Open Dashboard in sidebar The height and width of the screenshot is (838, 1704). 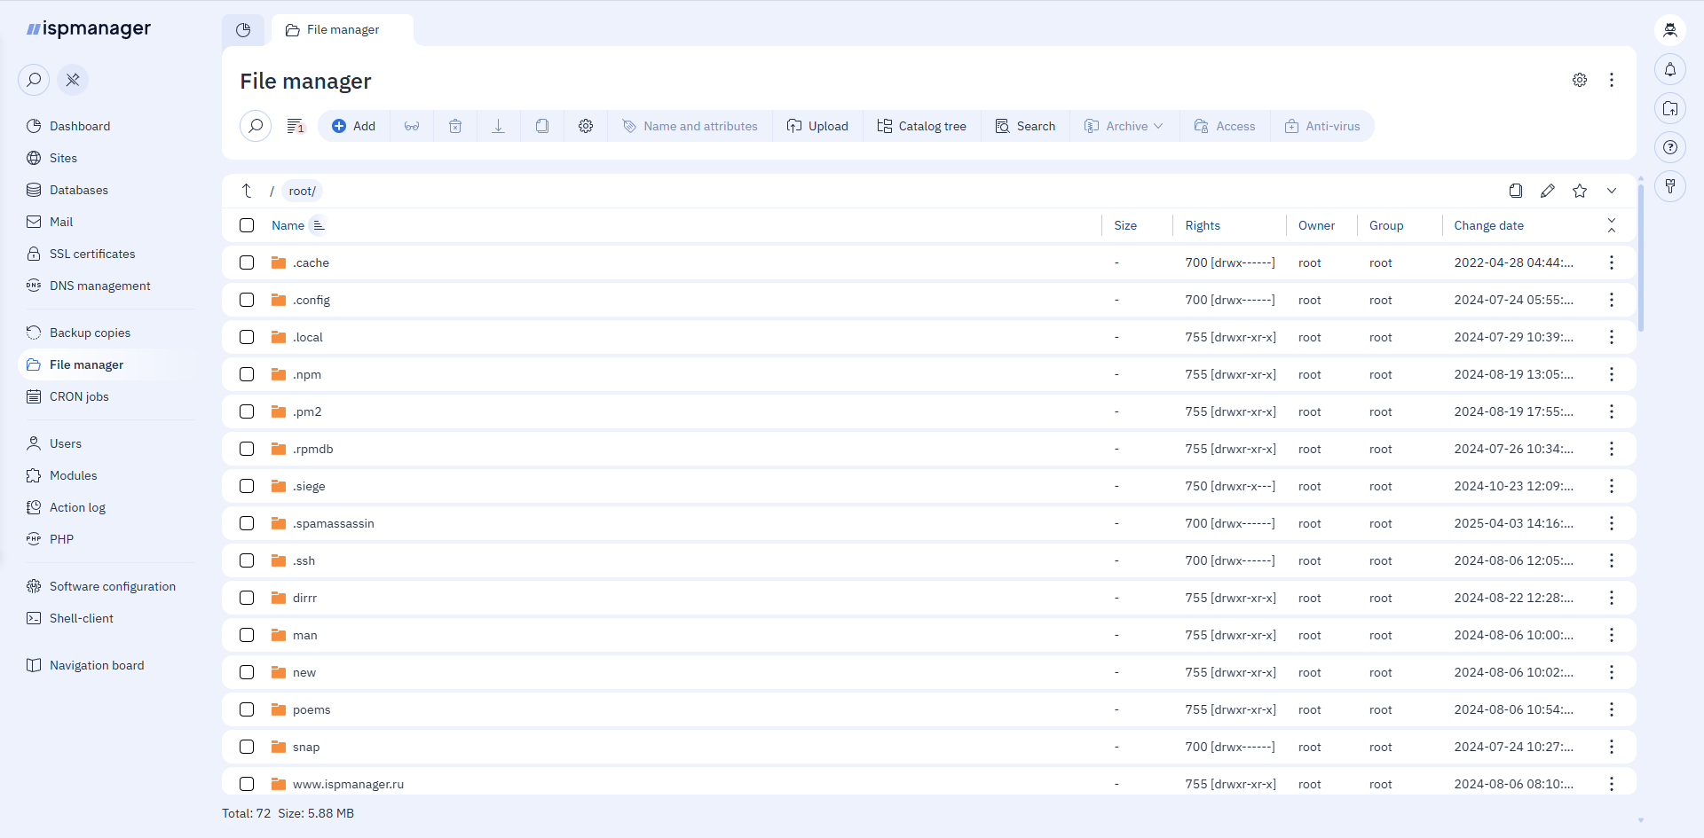80,126
